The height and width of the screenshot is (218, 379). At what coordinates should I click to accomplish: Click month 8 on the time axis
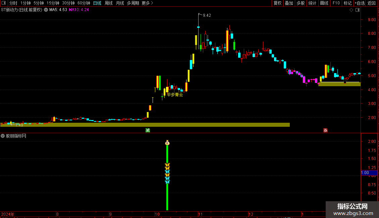click(x=58, y=214)
